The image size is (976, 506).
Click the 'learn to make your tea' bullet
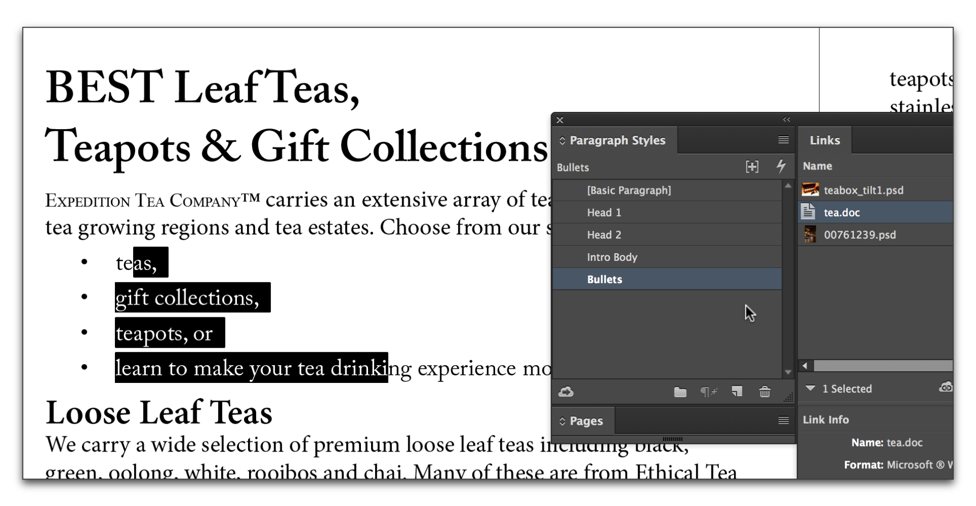221,368
